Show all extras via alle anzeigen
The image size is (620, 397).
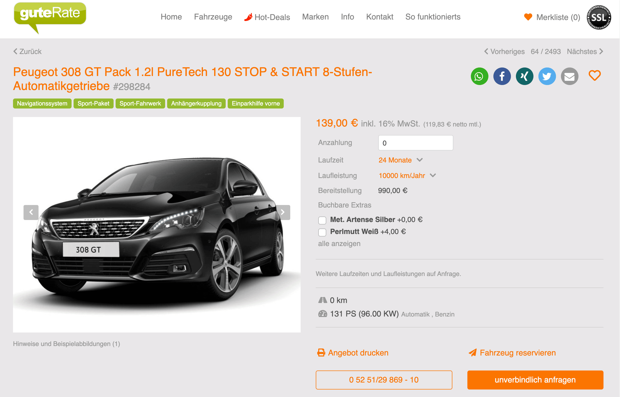coord(339,243)
